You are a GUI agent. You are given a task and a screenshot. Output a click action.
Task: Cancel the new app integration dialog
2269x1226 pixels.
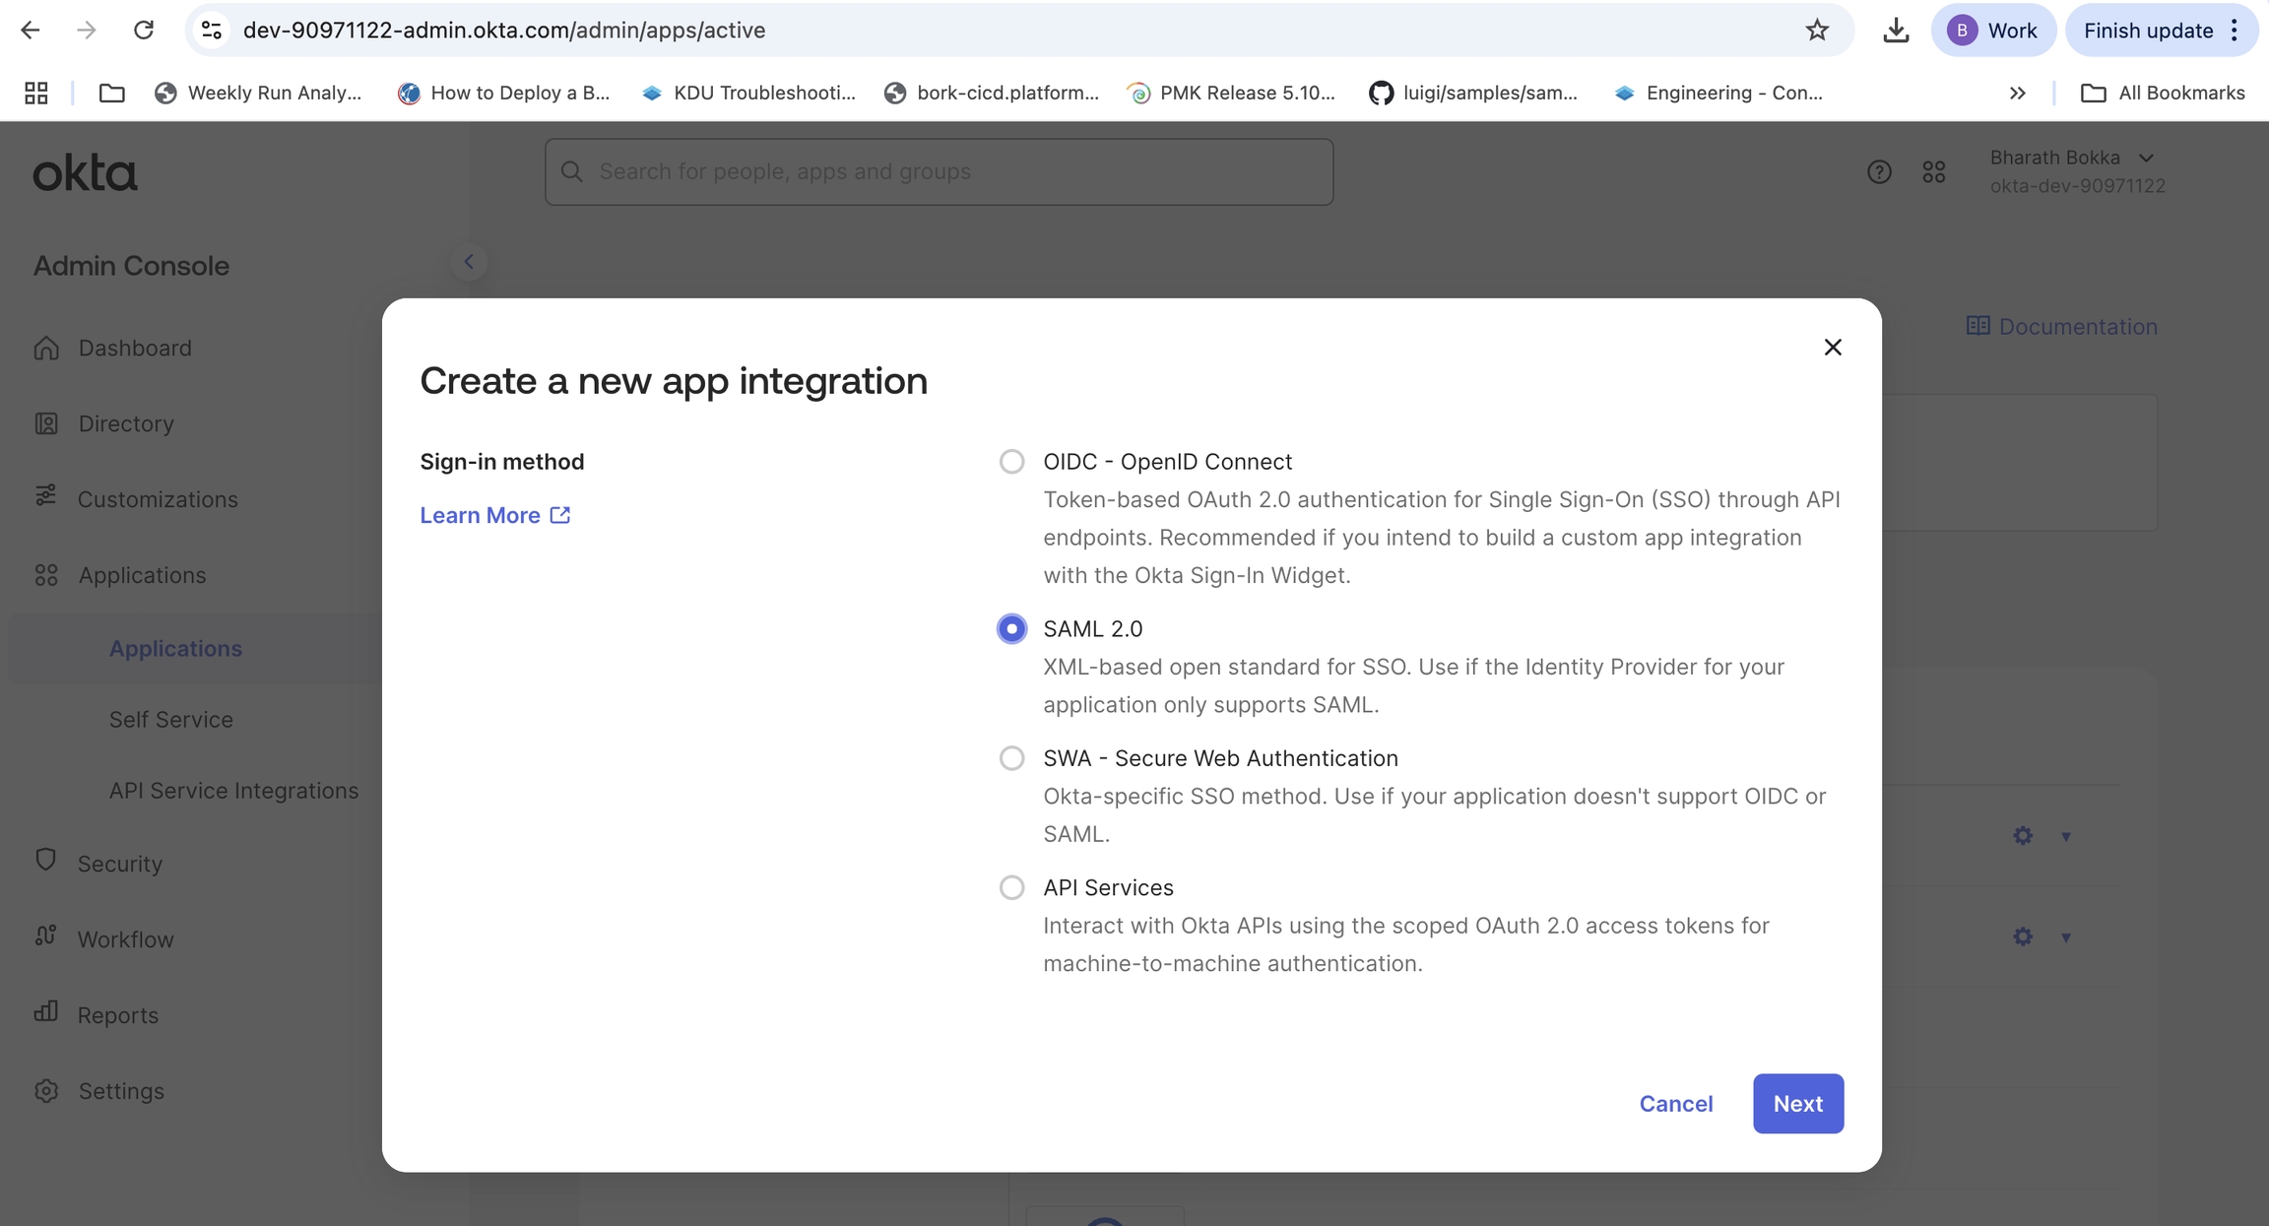pyautogui.click(x=1675, y=1103)
